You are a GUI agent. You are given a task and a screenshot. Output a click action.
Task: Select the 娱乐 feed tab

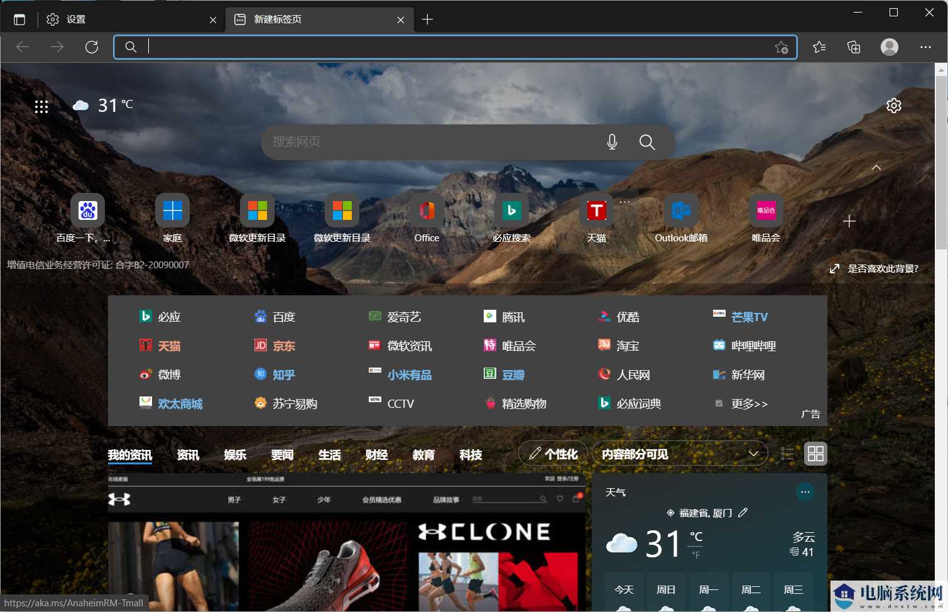(x=235, y=455)
